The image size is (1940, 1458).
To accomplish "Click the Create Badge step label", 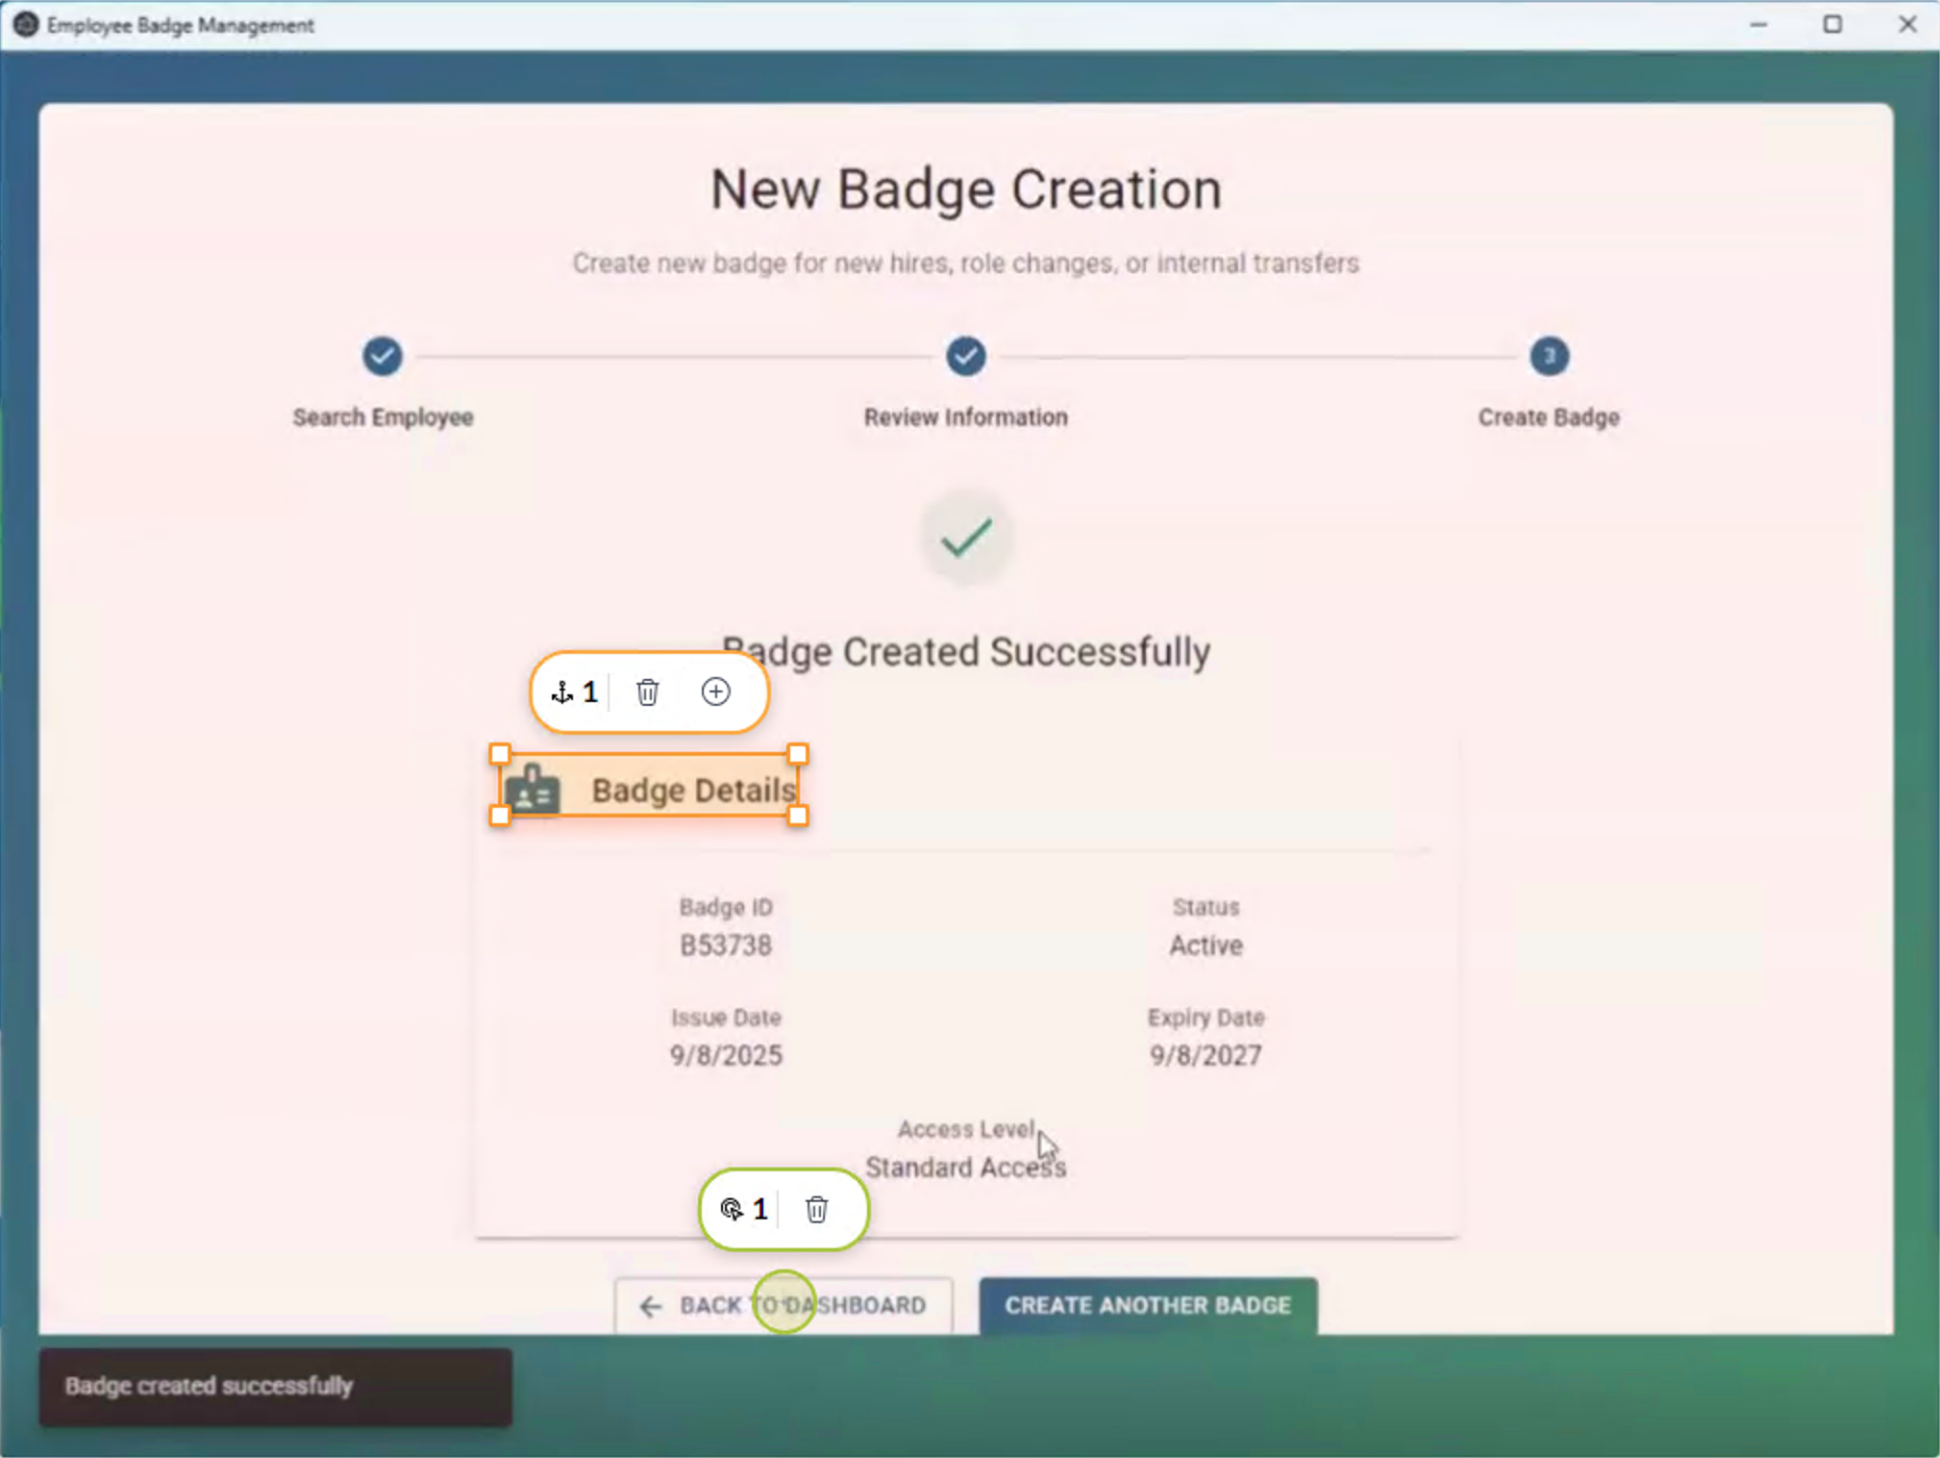I will 1549,417.
